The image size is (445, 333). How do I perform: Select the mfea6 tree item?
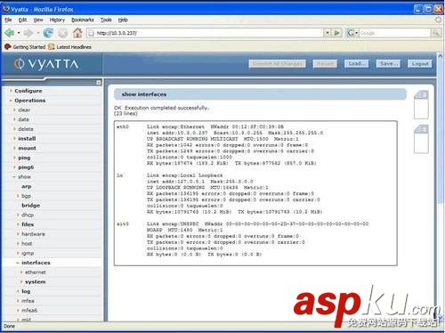[29, 311]
